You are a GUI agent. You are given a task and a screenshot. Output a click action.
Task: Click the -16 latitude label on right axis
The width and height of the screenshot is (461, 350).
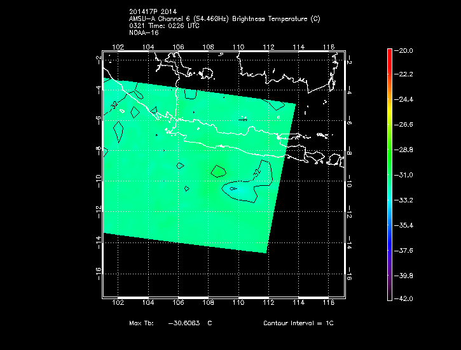(x=349, y=274)
